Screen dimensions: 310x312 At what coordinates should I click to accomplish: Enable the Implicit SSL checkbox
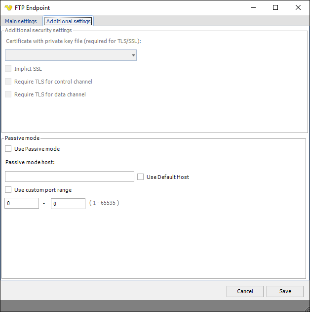click(x=8, y=69)
